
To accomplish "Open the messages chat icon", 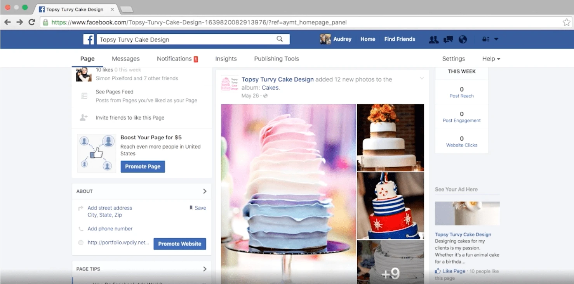I will [448, 39].
